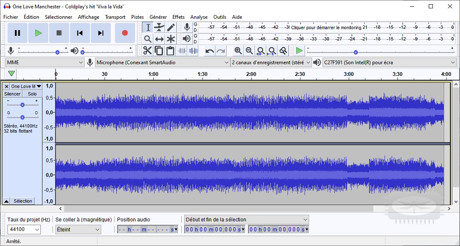Viewport: 460px width, 246px height.
Task: Click the Trim audio icon
Action: [x=182, y=50]
